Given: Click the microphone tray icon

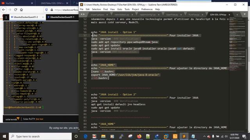Looking at the screenshot, I should click(213, 136).
